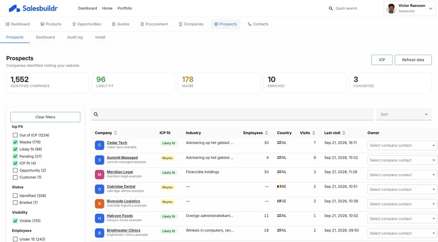Click the ICP button
Viewport: 438px width, 242px height.
[x=382, y=60]
